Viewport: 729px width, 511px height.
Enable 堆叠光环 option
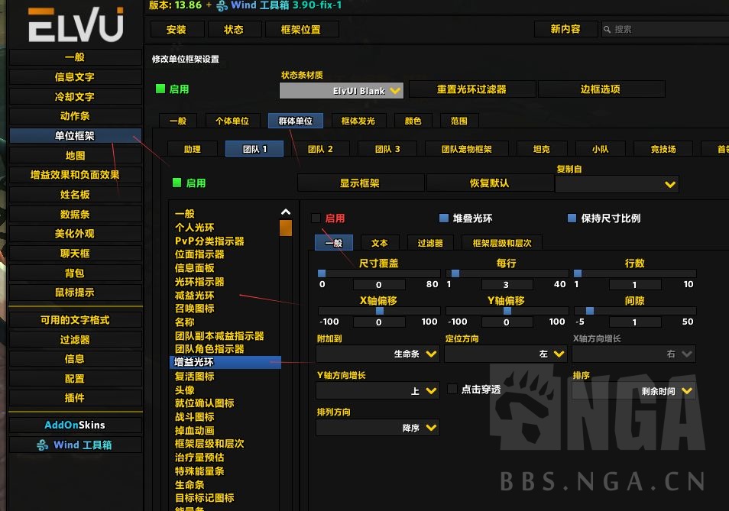click(442, 218)
